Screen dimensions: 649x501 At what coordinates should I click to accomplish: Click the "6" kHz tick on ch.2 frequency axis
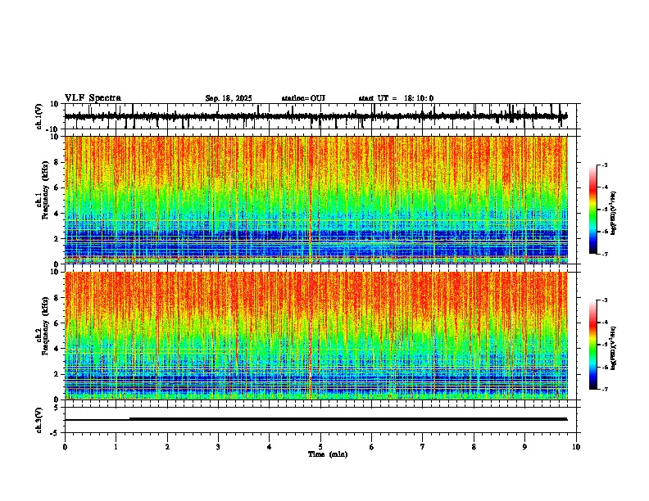click(57, 323)
